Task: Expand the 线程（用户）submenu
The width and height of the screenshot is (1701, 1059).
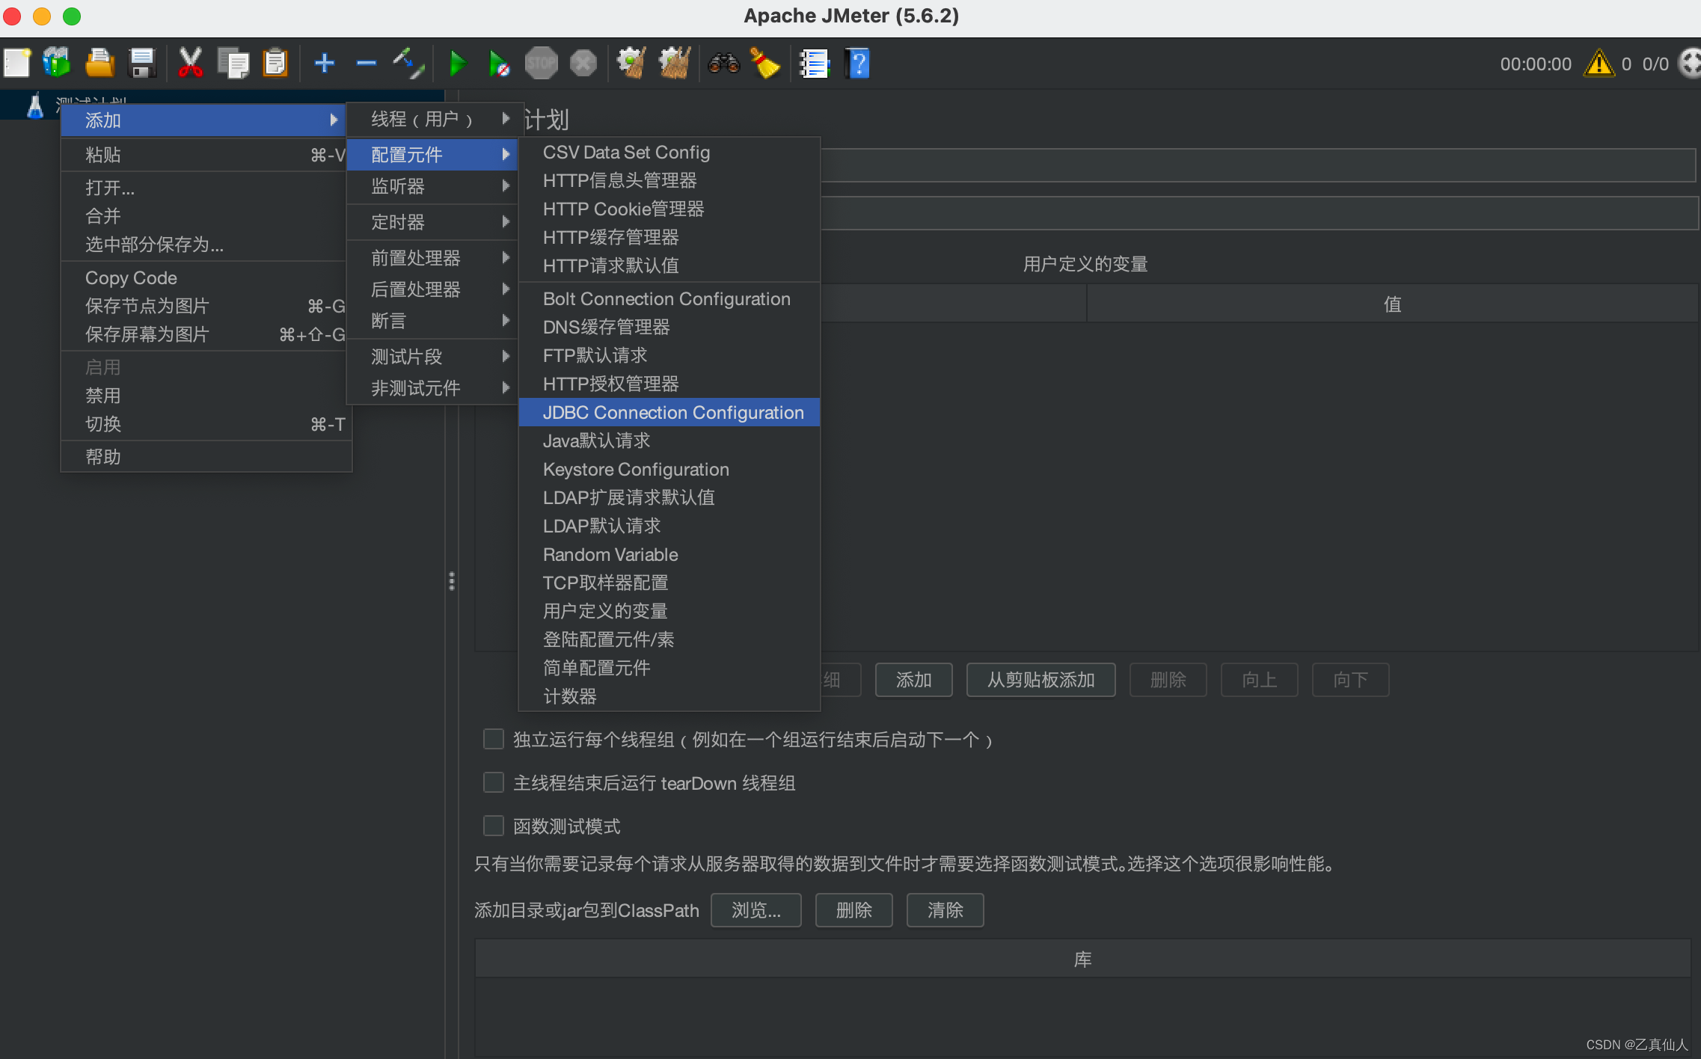Action: pyautogui.click(x=432, y=119)
